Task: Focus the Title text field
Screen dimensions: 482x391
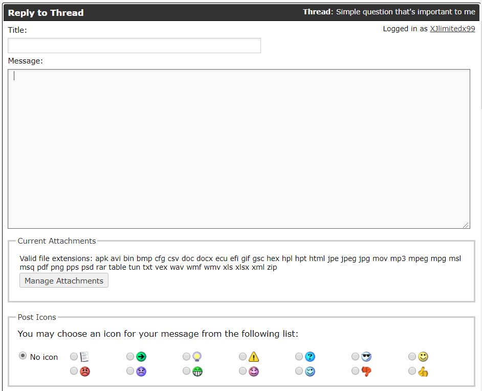Action: [x=134, y=46]
